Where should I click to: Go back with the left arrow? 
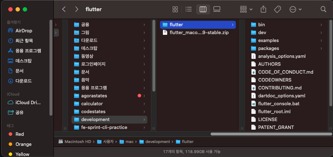click(x=64, y=9)
